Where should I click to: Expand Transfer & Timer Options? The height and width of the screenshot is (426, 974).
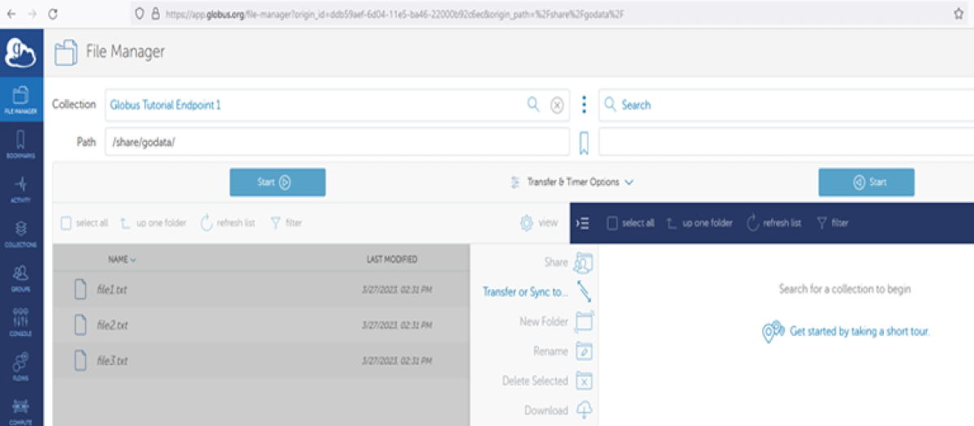[x=572, y=183]
